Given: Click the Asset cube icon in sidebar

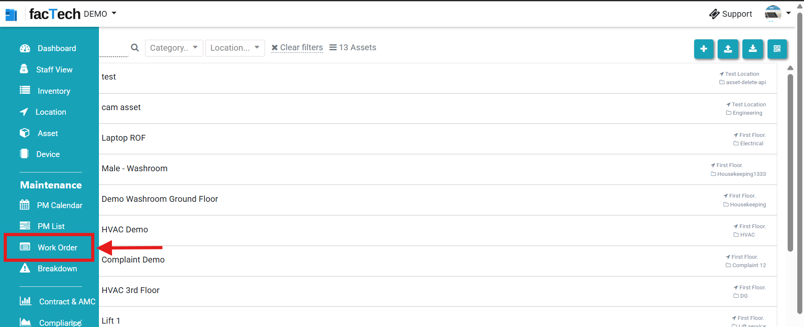Looking at the screenshot, I should coord(25,133).
